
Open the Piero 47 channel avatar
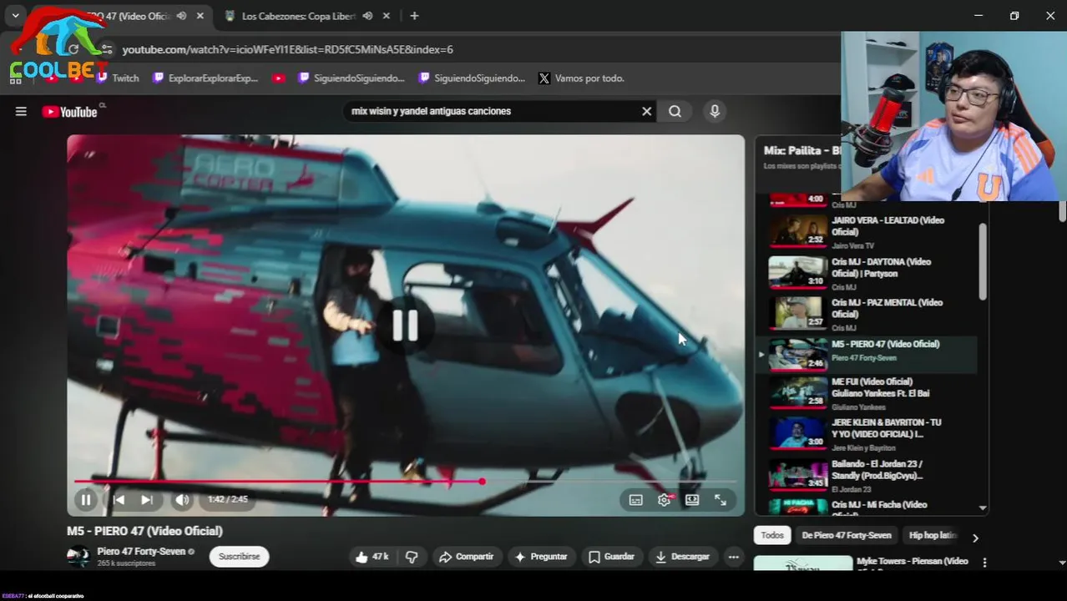click(x=78, y=557)
